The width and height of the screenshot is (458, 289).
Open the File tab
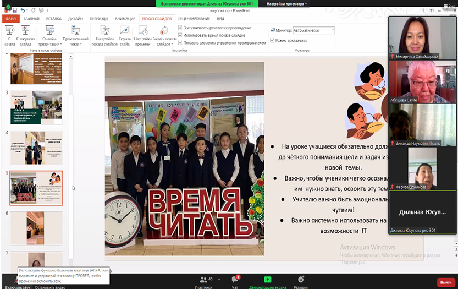tap(10, 19)
